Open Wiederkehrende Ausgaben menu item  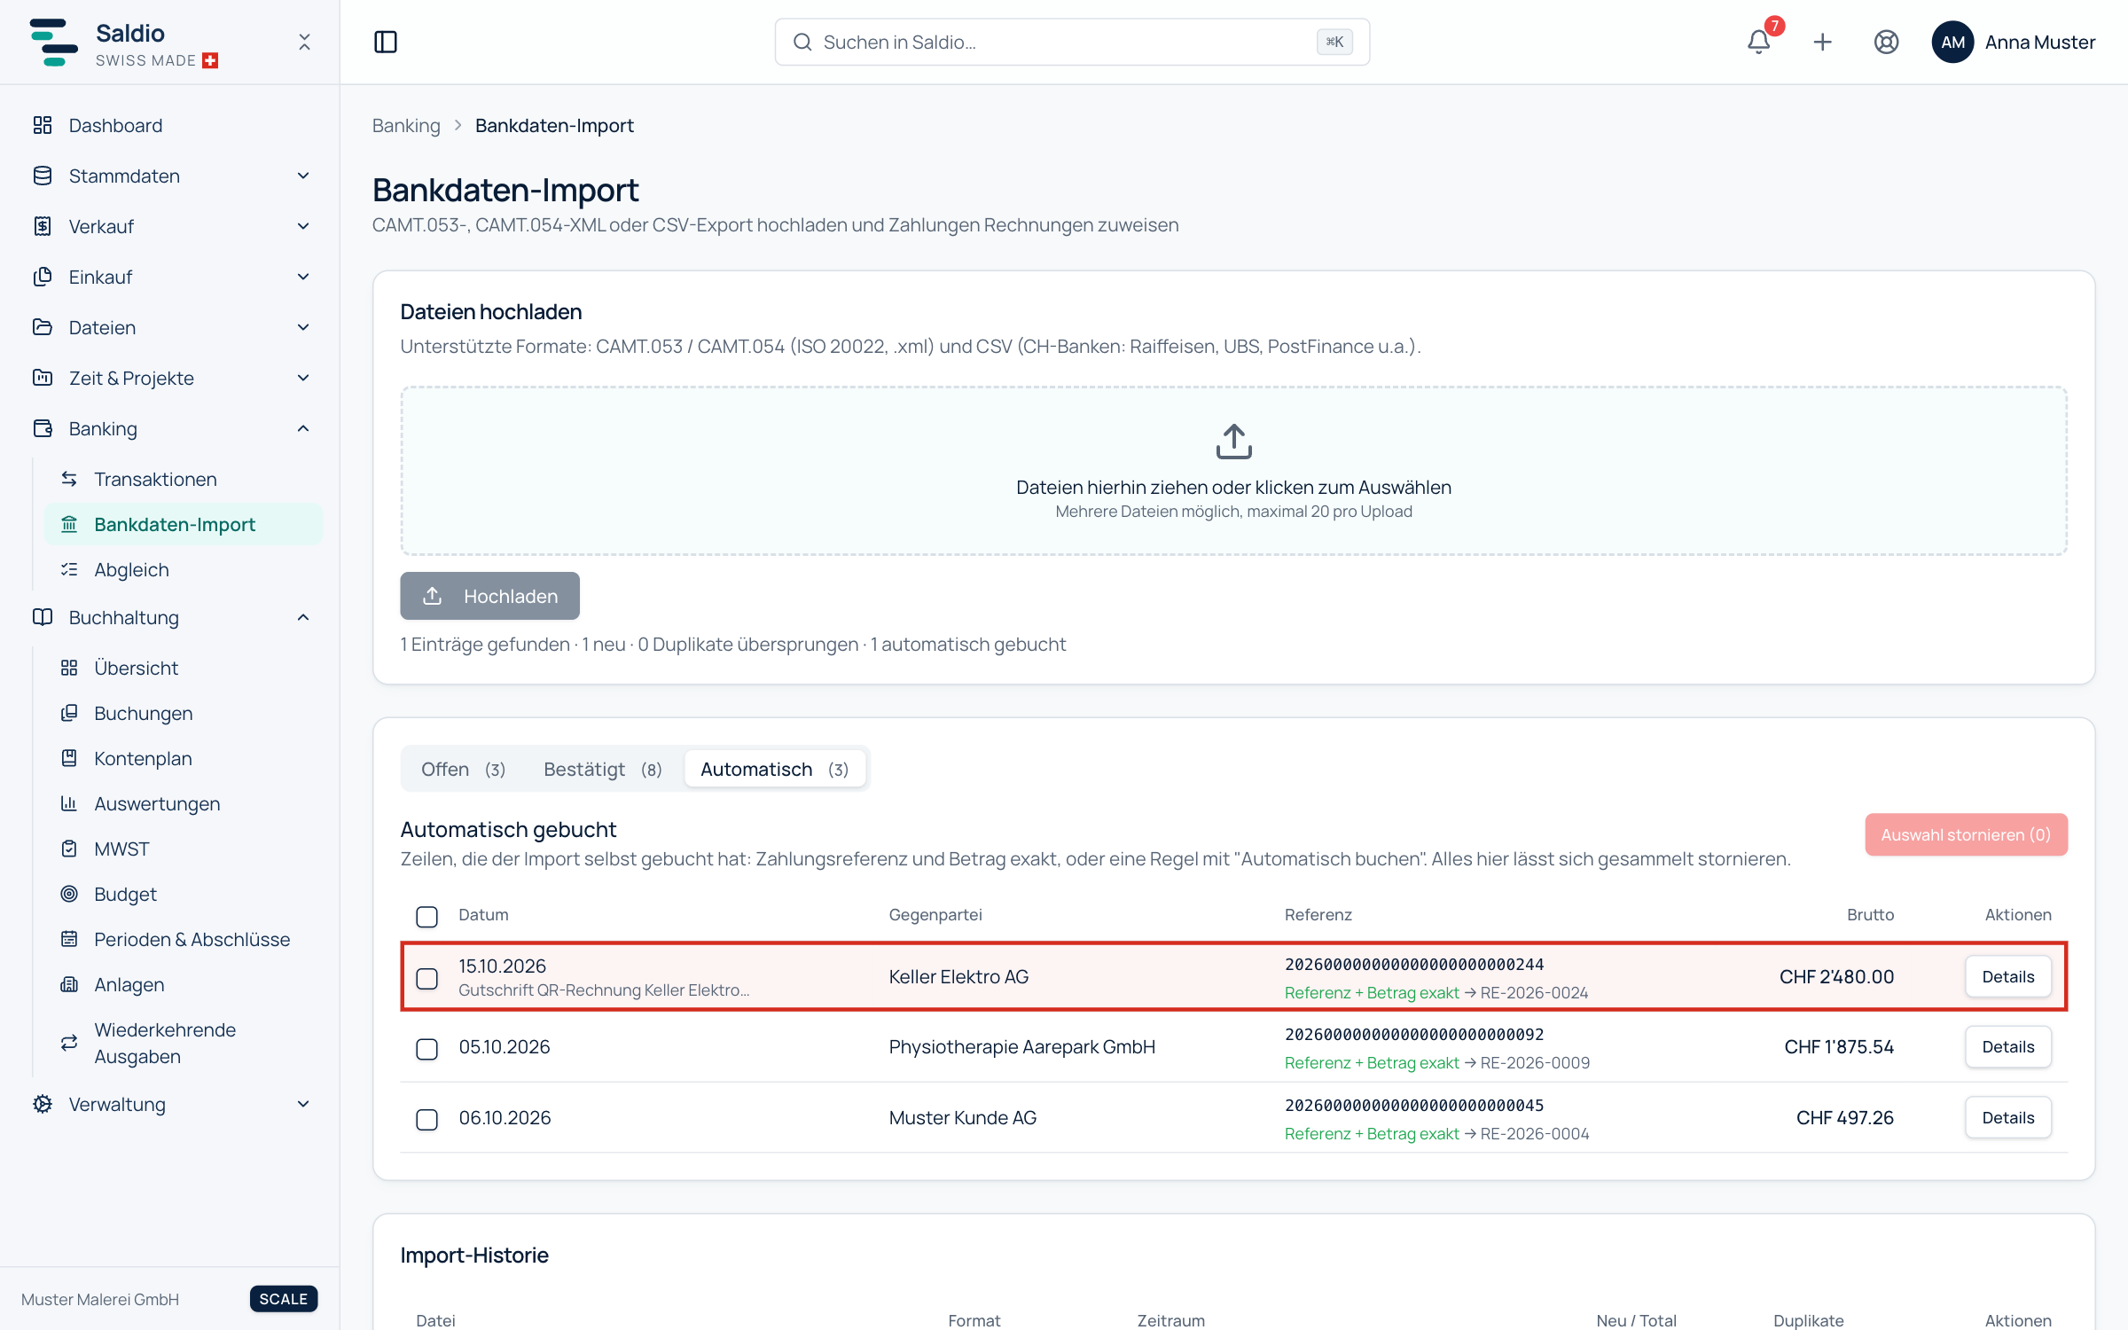183,1043
